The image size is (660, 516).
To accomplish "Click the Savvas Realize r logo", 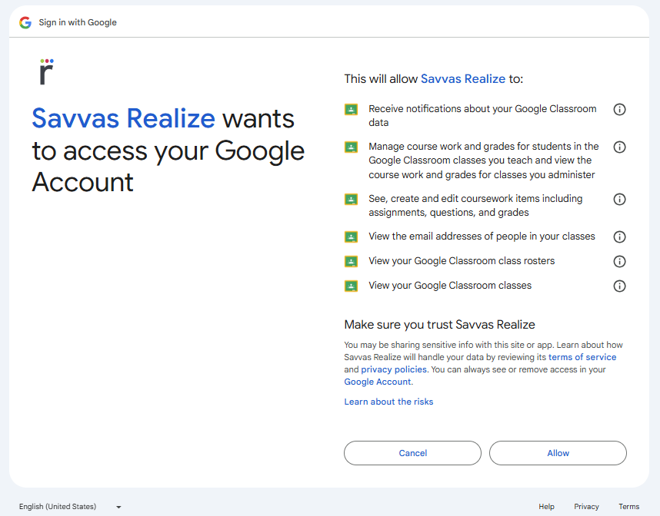I will tap(46, 72).
